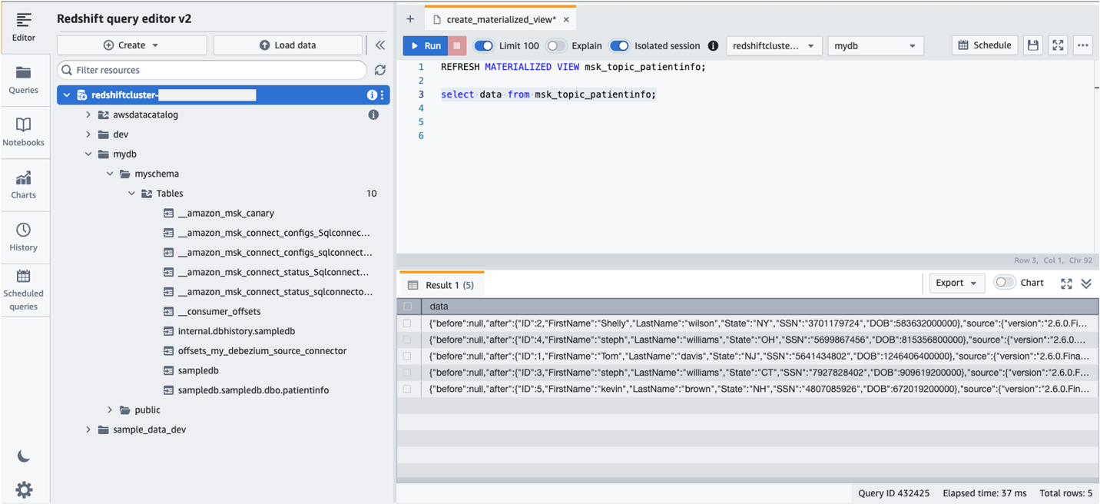Toggle the Limit 100 switch
1100x504 pixels.
(483, 46)
